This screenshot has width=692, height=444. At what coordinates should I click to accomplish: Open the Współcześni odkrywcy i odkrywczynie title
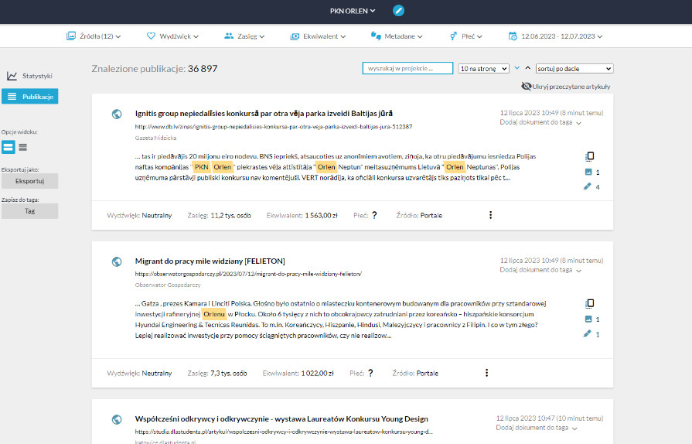coord(281,418)
